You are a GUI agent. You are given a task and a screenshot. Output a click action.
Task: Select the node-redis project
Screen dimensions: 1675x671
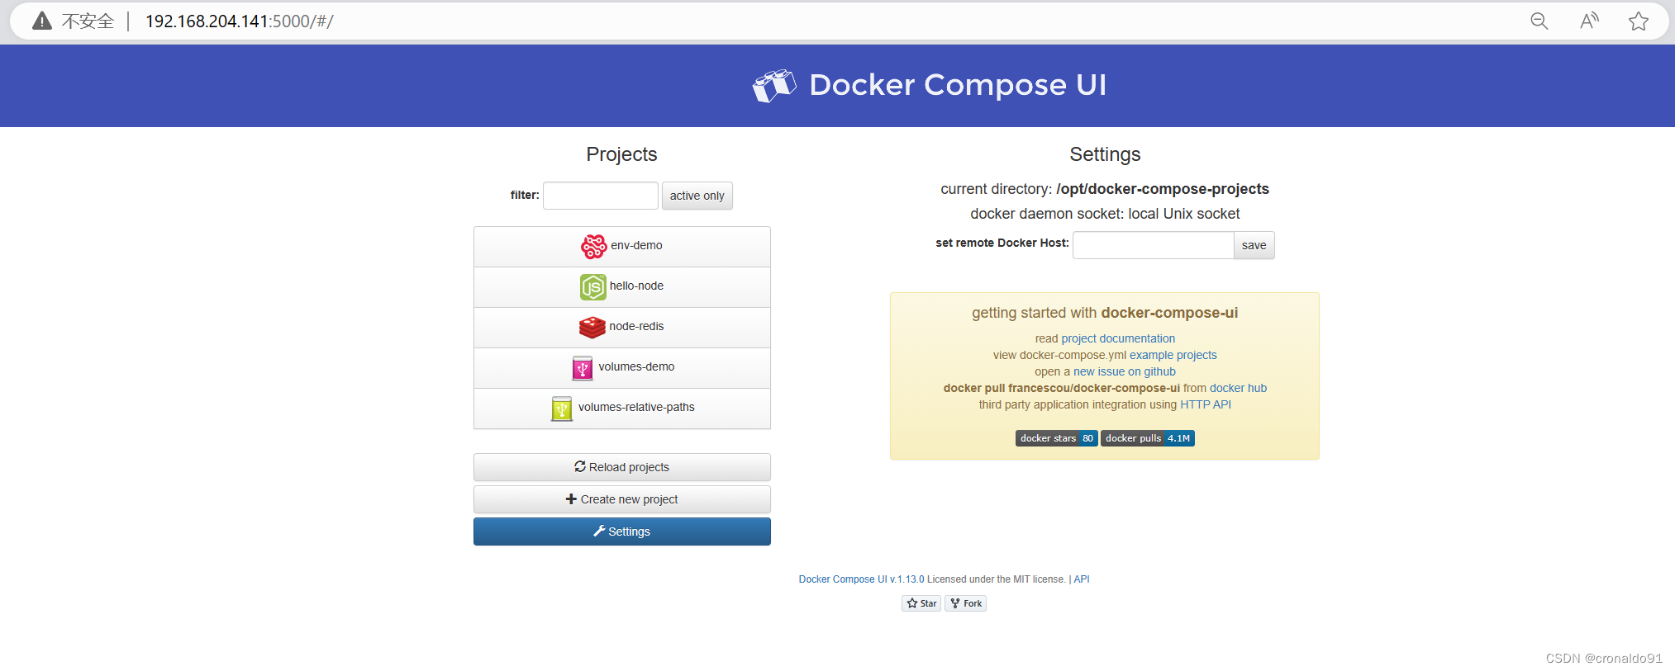point(622,327)
